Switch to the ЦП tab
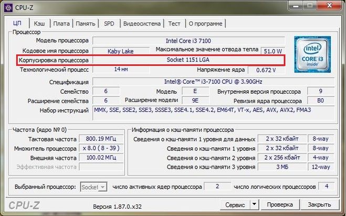The width and height of the screenshot is (346, 216). (x=17, y=23)
